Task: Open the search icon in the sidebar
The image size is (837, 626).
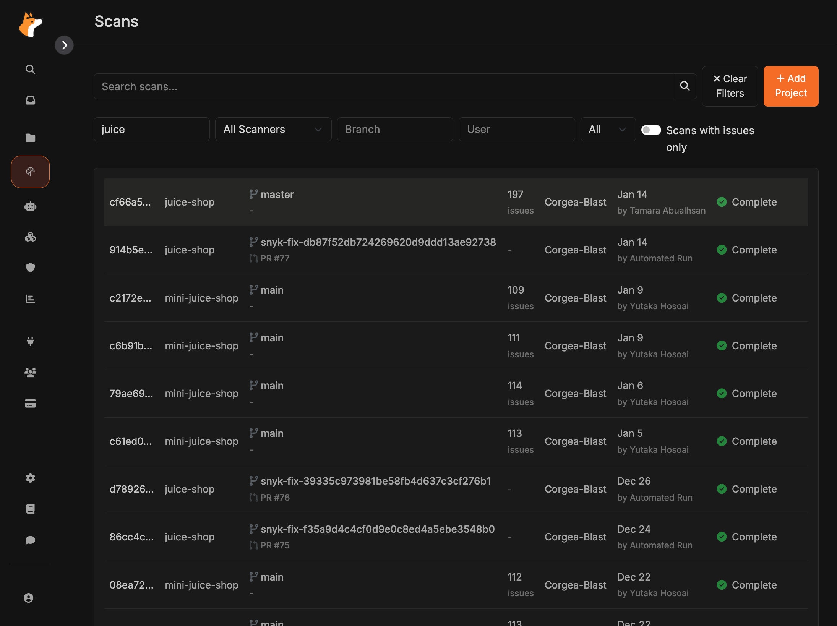Action: (x=30, y=69)
